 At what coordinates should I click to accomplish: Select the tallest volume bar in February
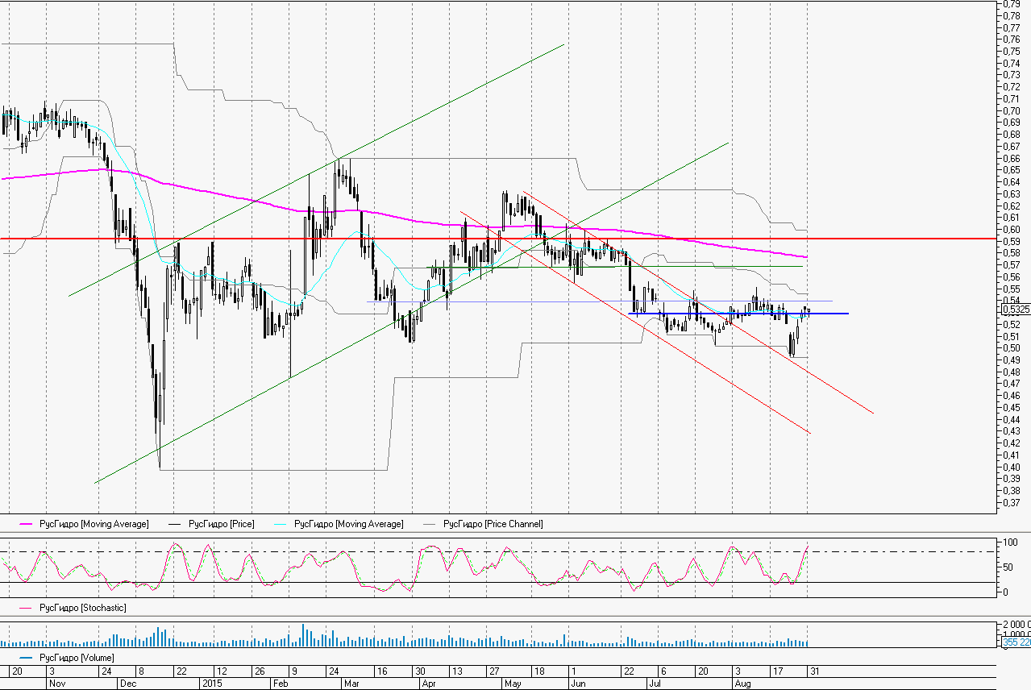coord(303,635)
